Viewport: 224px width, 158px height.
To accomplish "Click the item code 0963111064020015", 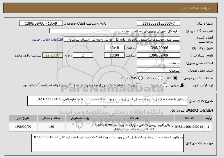I will pos(189,127).
